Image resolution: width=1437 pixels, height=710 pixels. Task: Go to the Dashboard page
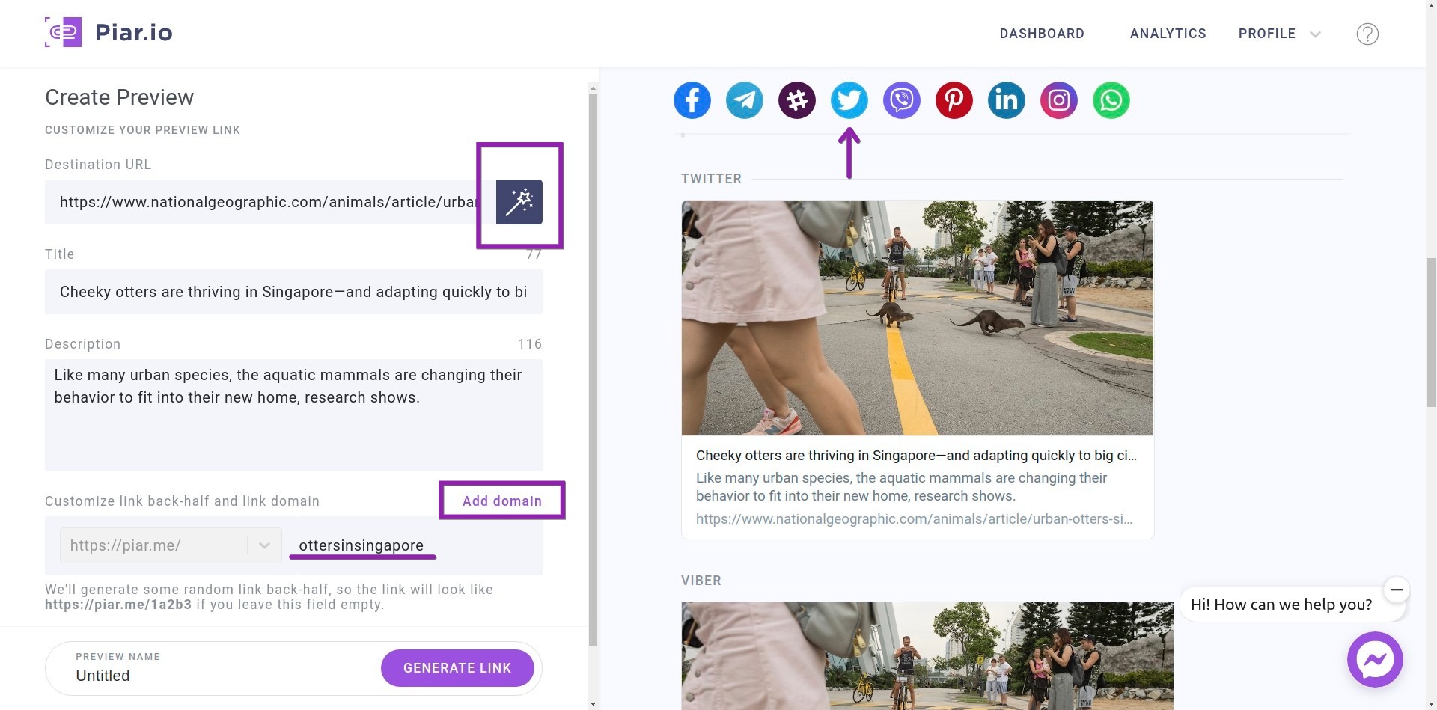1042,34
